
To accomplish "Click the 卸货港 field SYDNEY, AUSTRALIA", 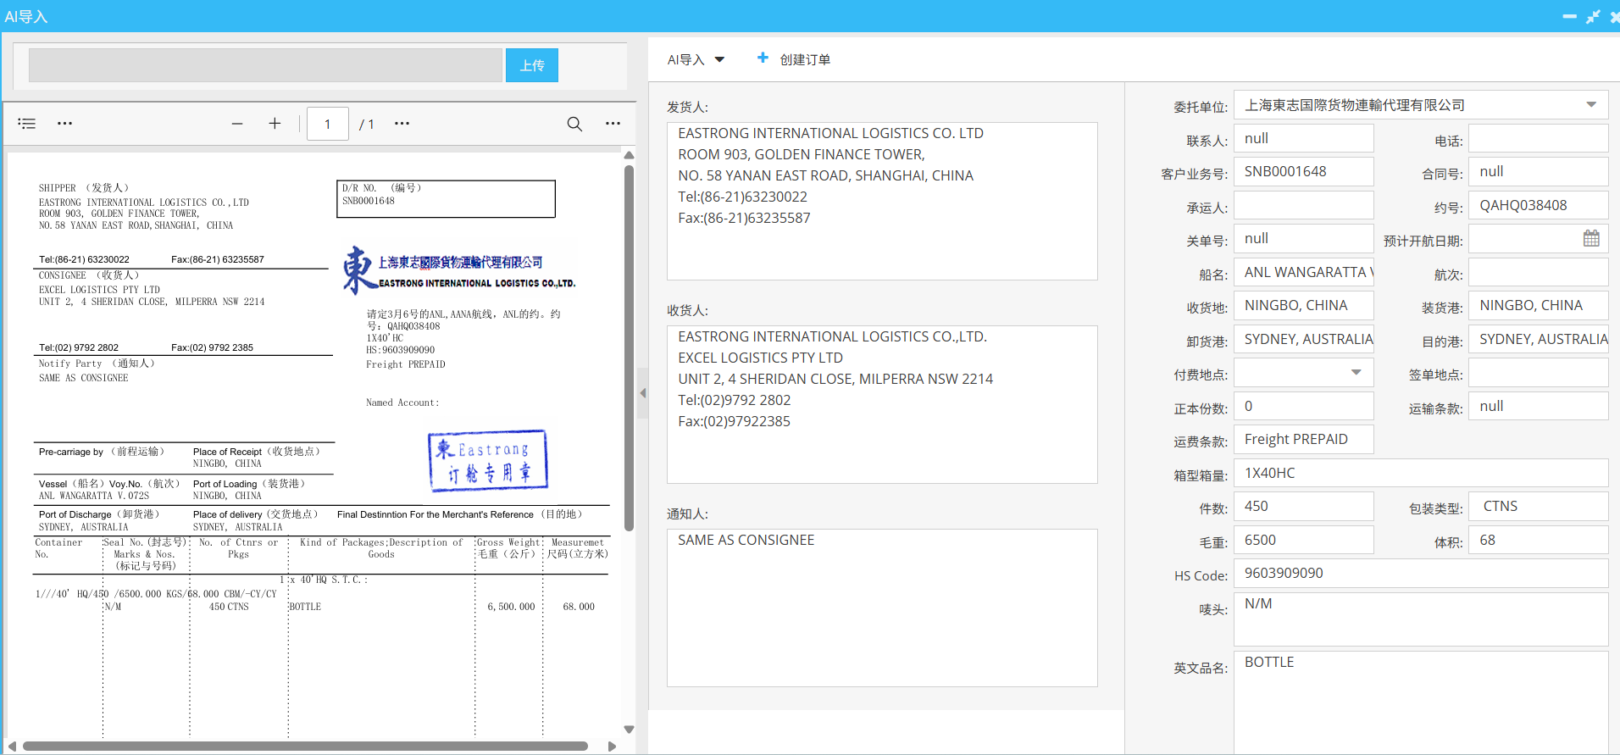I will (x=1303, y=339).
